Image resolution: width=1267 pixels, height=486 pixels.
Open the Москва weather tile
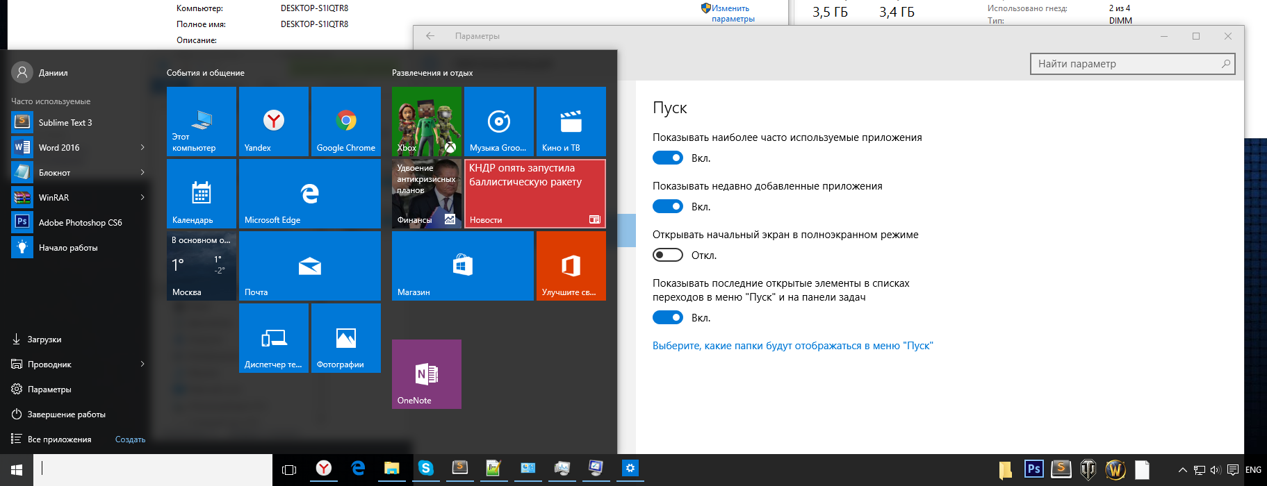202,266
